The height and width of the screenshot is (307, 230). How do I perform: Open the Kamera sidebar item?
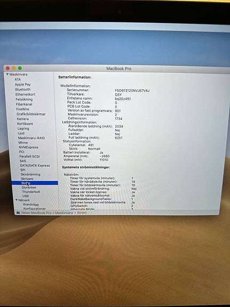[x=23, y=119]
